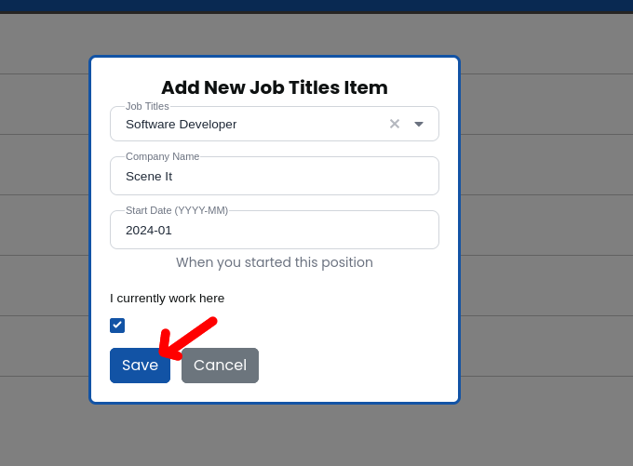Dismiss dialog with the Cancel button
This screenshot has height=466, width=633.
coord(220,366)
